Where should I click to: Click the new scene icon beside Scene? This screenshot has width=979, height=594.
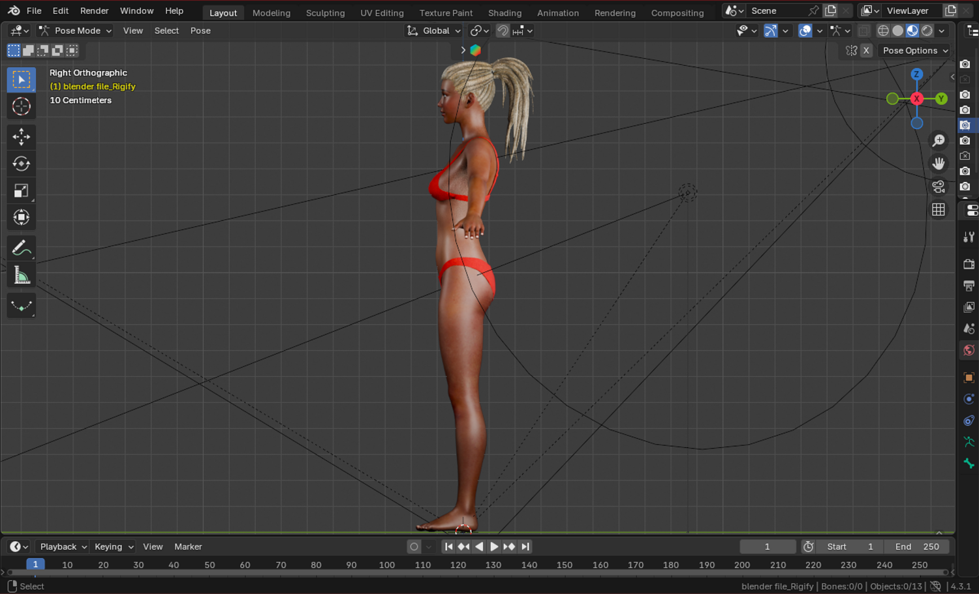click(x=831, y=10)
